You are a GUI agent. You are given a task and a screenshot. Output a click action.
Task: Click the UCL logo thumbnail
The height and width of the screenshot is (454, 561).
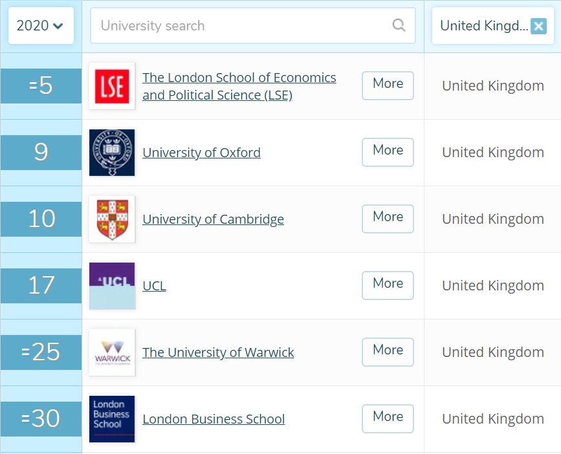112,286
